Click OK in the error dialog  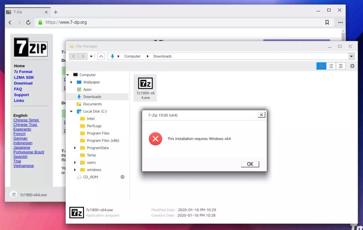pyautogui.click(x=250, y=164)
